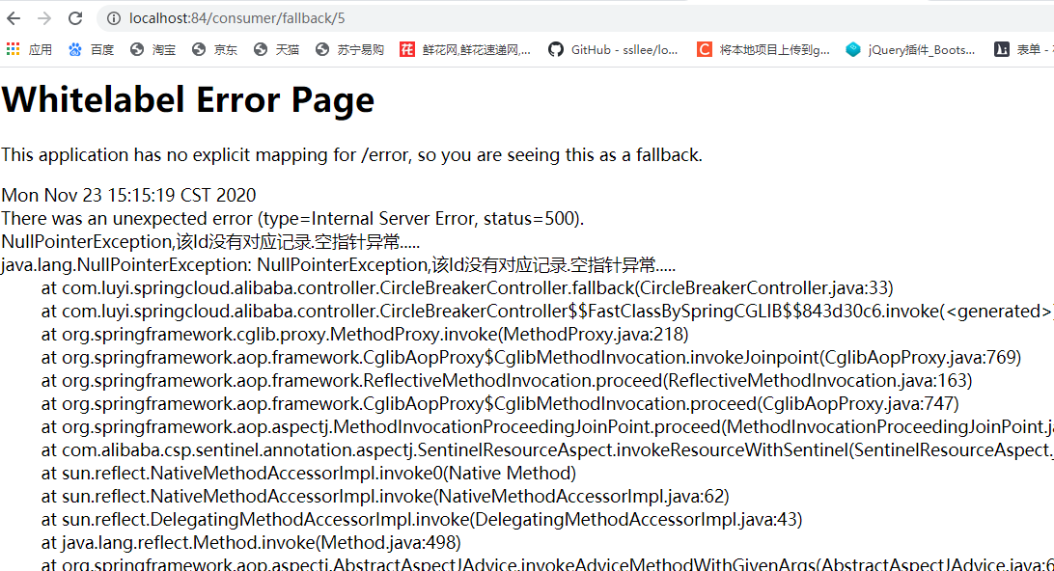Click the globe icon beside 淘宝
Viewport: 1054px width, 571px height.
[137, 49]
